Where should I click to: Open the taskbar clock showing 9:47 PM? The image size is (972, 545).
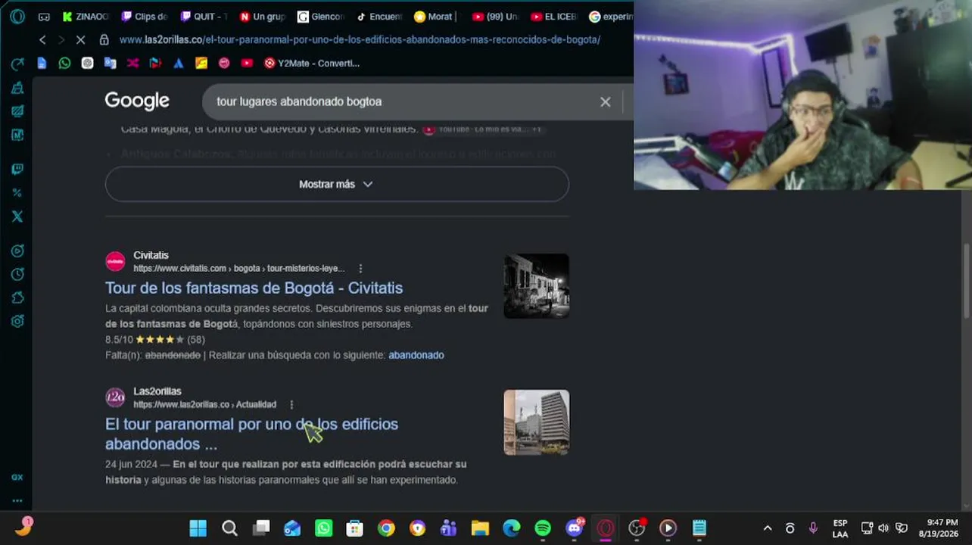click(937, 528)
